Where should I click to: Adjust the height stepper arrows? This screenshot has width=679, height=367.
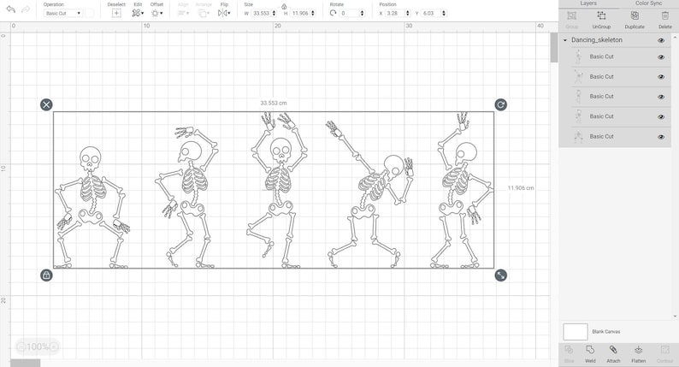(313, 13)
